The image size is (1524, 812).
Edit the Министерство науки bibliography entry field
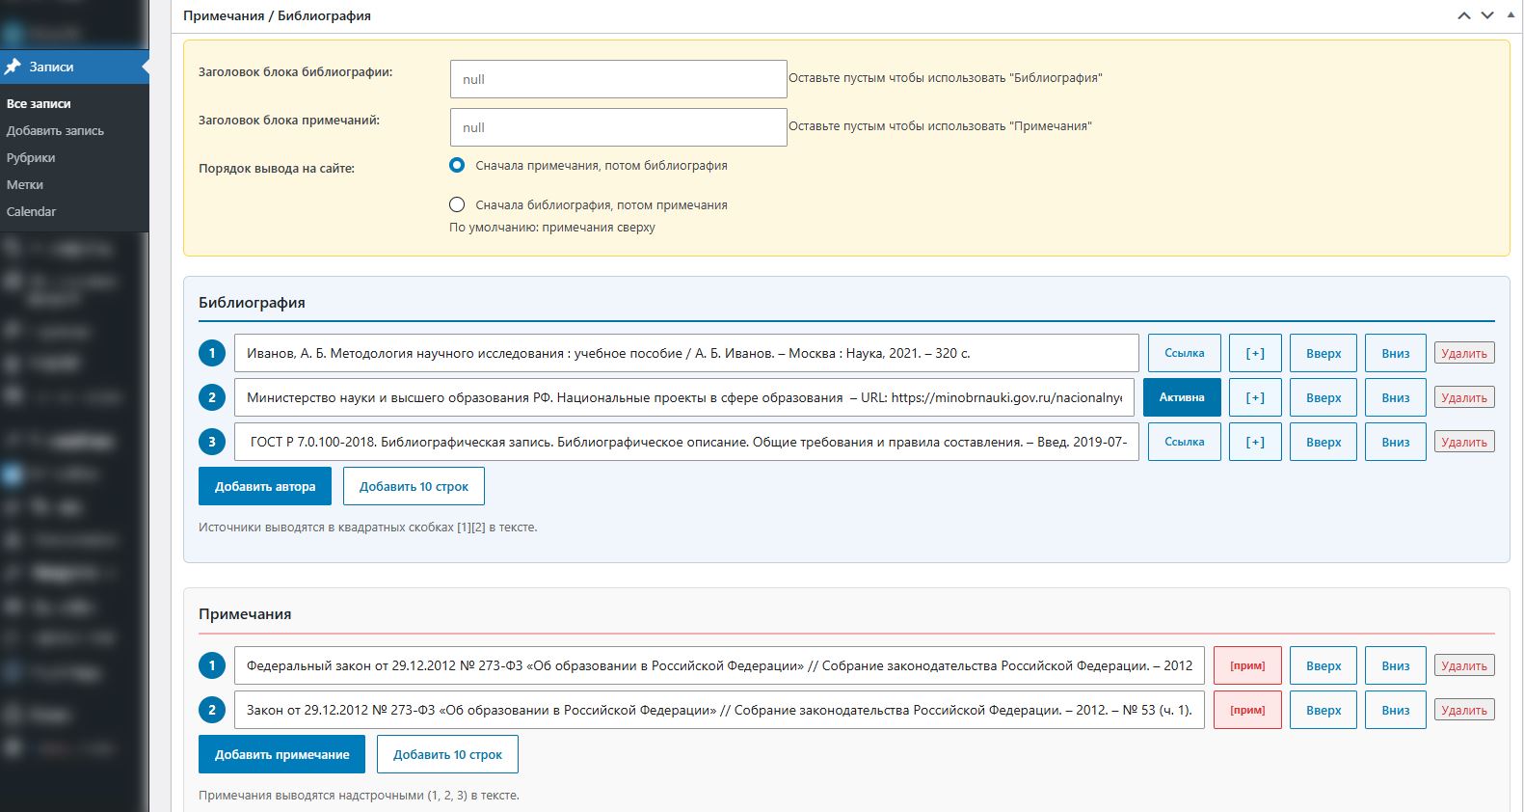pyautogui.click(x=683, y=397)
